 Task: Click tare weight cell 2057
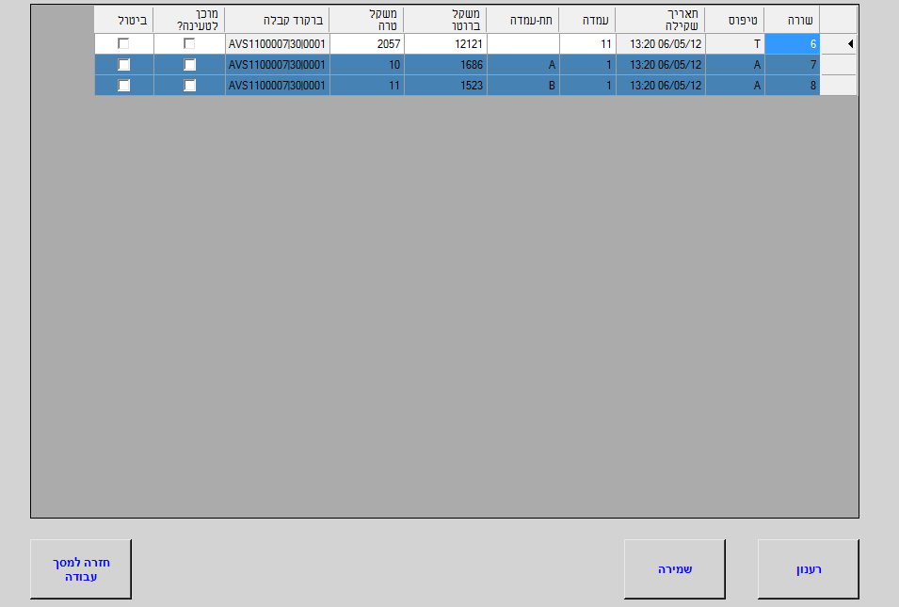[x=367, y=44]
